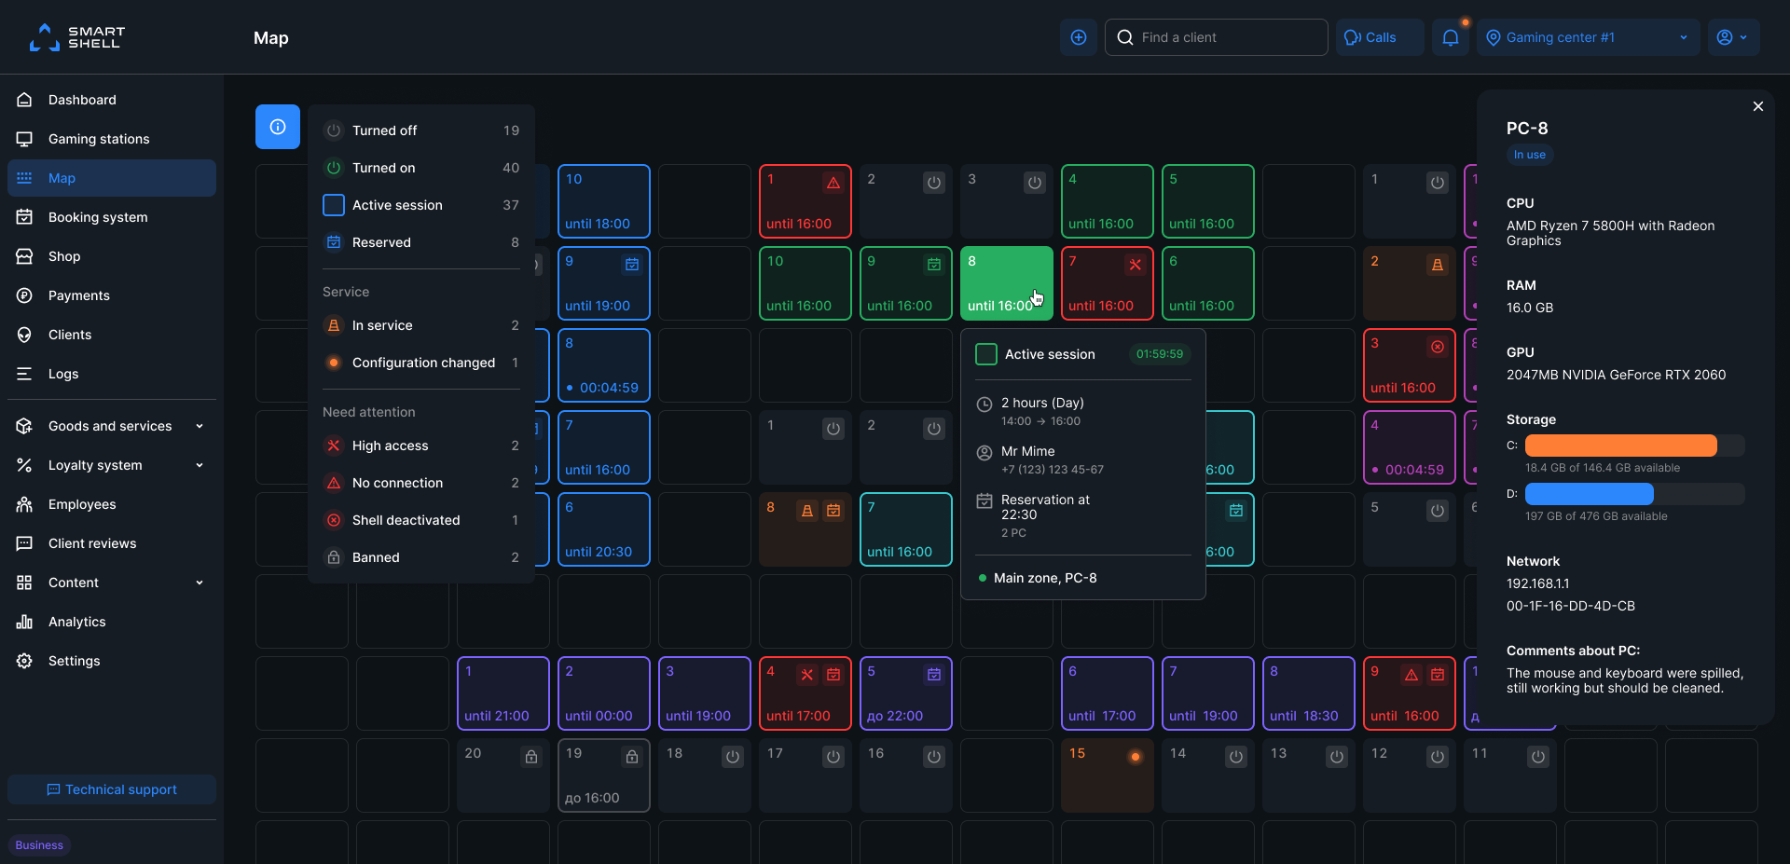Open the notifications bell

pyautogui.click(x=1451, y=37)
